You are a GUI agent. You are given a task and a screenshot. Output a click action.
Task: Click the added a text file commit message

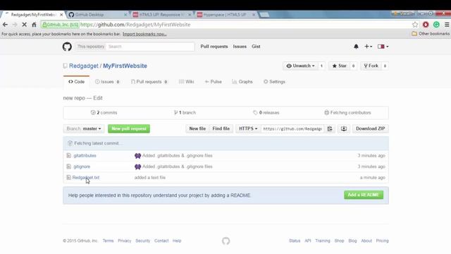[150, 177]
